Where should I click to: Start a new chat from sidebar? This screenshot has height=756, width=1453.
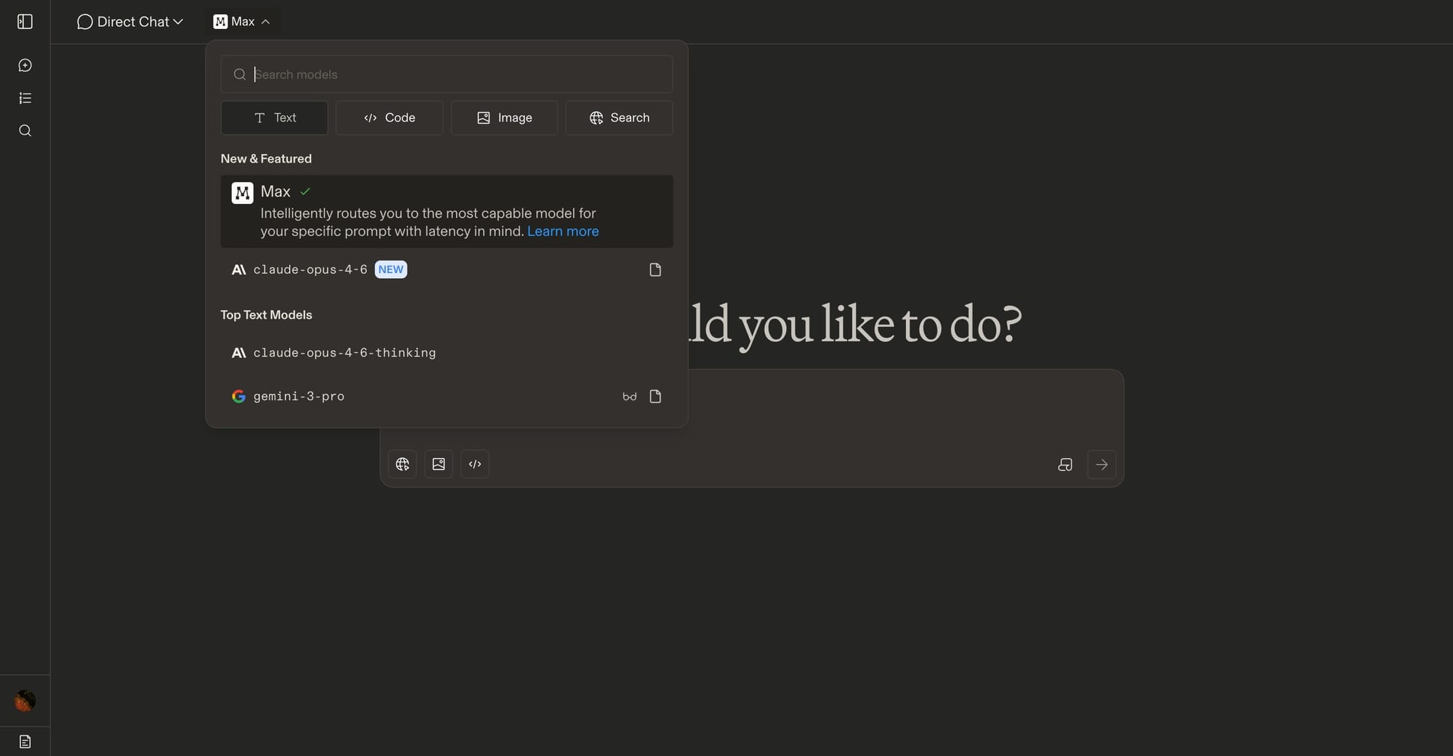point(25,65)
